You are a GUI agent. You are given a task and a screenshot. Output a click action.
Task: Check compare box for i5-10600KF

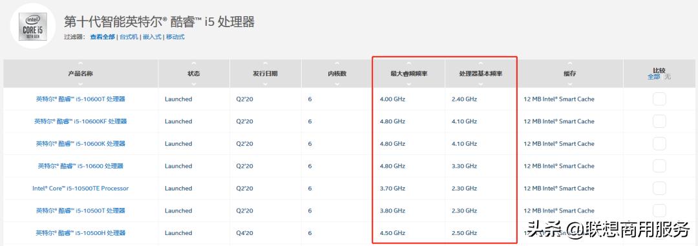click(x=659, y=121)
